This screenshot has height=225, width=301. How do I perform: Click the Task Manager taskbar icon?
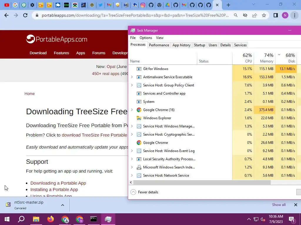[108, 219]
